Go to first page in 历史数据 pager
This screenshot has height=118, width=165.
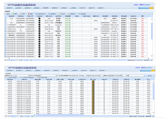pos(12,116)
